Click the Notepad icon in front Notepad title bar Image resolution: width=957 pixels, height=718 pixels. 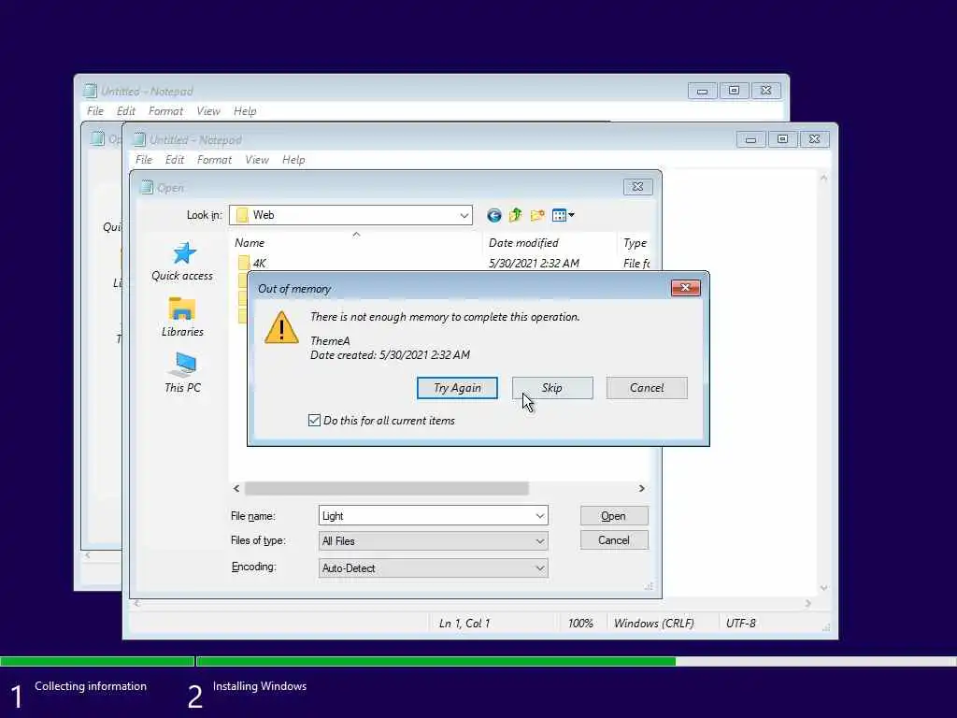tap(139, 140)
